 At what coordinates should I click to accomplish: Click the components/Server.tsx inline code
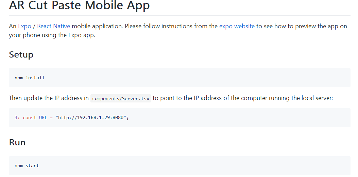[x=121, y=98]
